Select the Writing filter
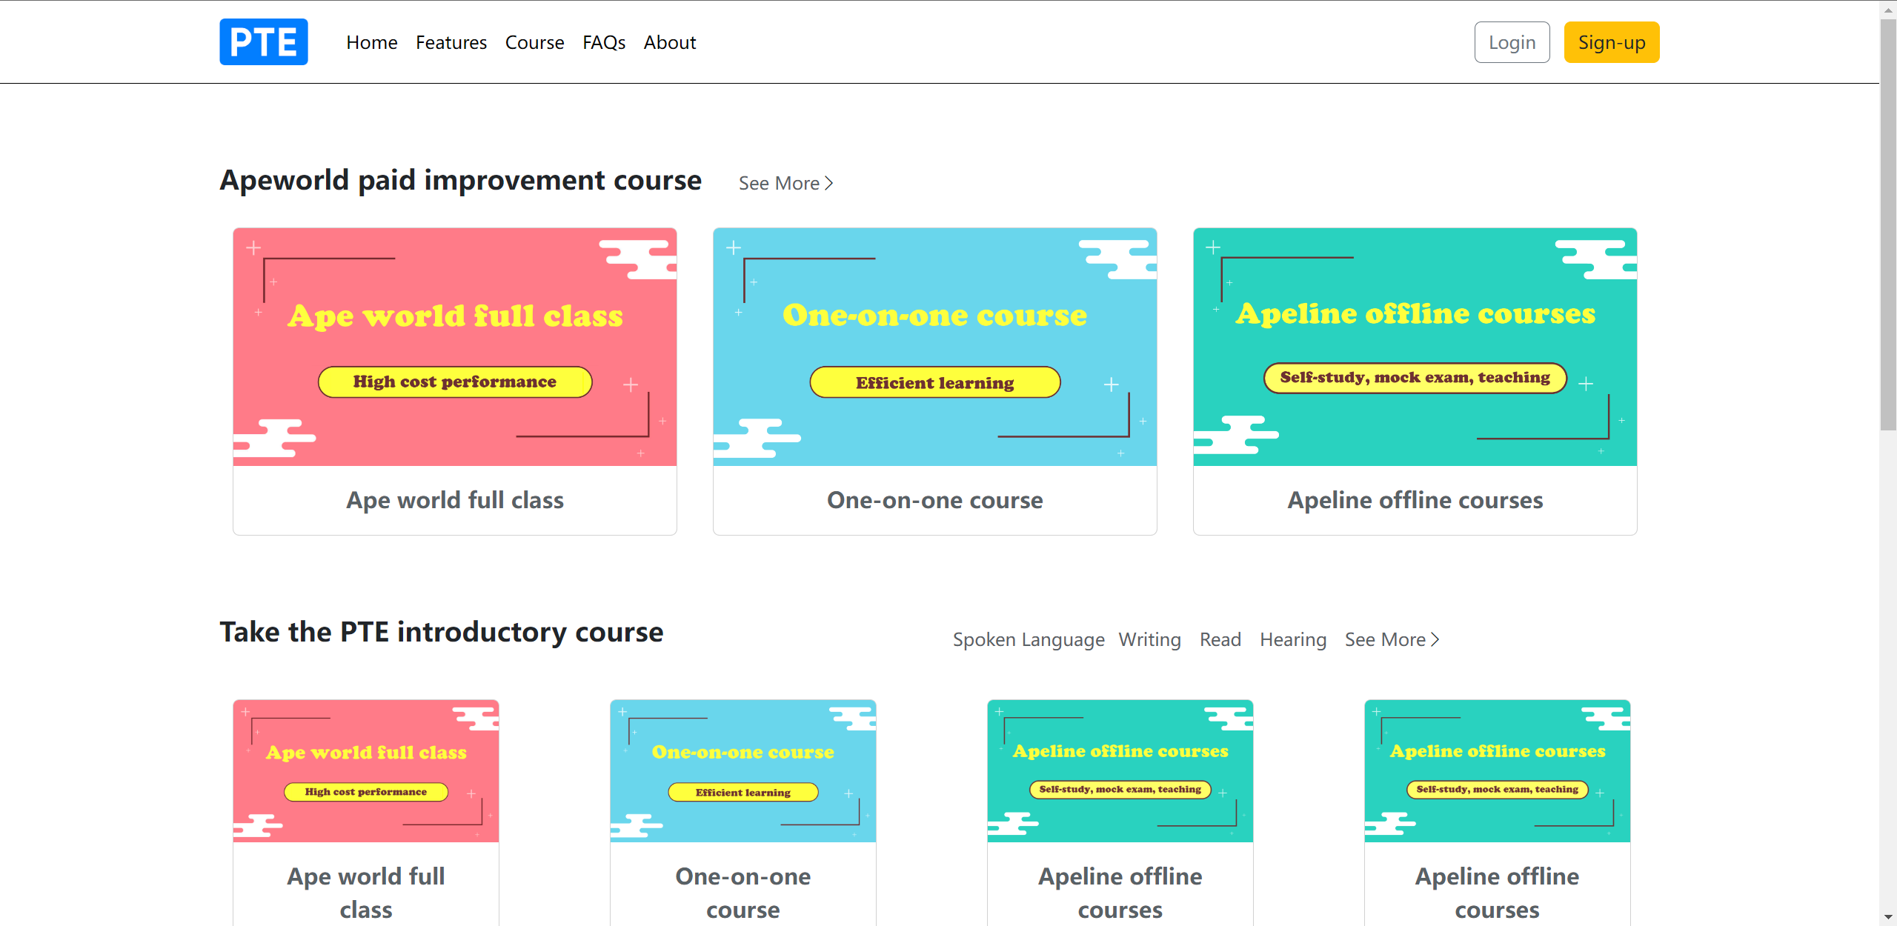This screenshot has height=926, width=1897. click(1150, 639)
